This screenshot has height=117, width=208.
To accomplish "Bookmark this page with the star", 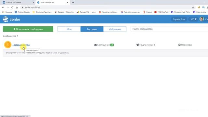I will 193,7.
